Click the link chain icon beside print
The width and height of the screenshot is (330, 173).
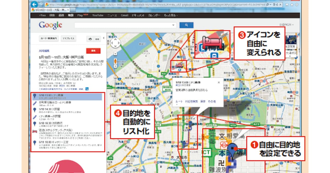pos(97,39)
